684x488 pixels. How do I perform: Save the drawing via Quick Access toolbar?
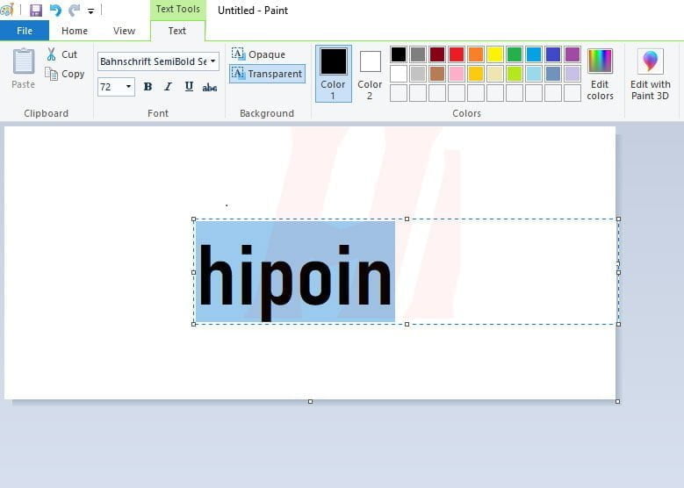[36, 10]
